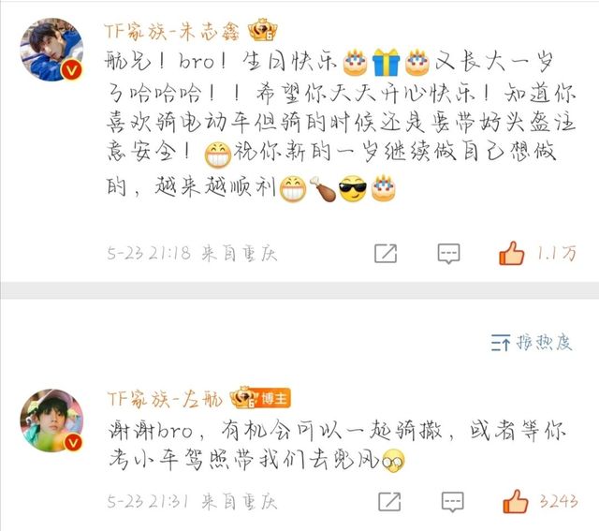Like 朱志鑫's post with 1.1万 likes

pos(511,253)
